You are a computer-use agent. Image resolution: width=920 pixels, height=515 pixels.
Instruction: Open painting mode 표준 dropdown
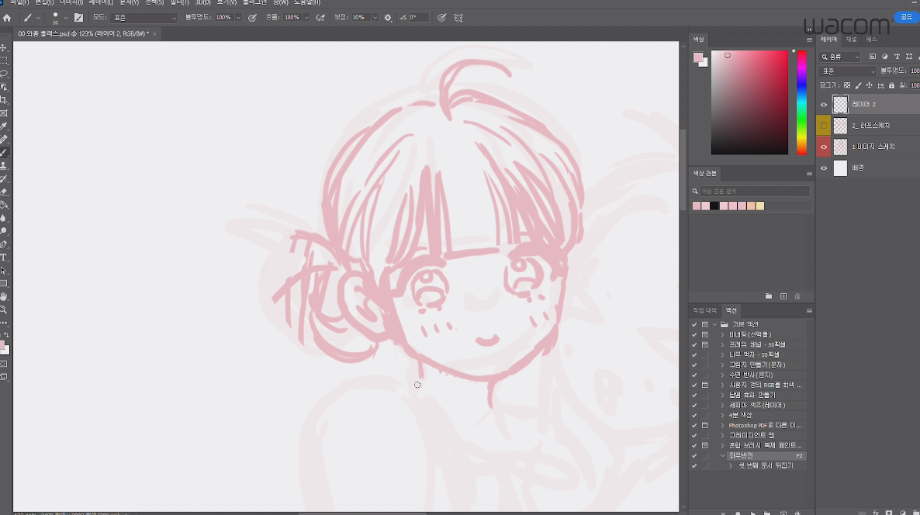click(x=144, y=18)
